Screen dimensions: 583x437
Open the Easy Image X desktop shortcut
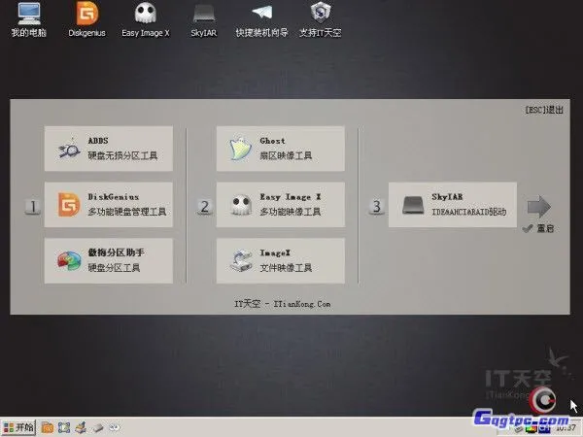click(x=146, y=19)
